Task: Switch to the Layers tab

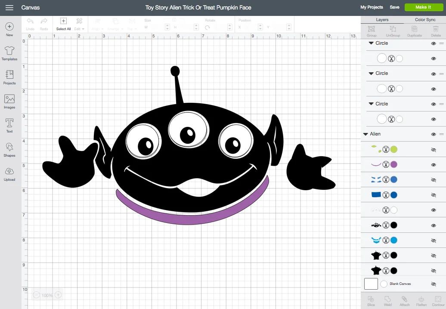Action: 382,20
